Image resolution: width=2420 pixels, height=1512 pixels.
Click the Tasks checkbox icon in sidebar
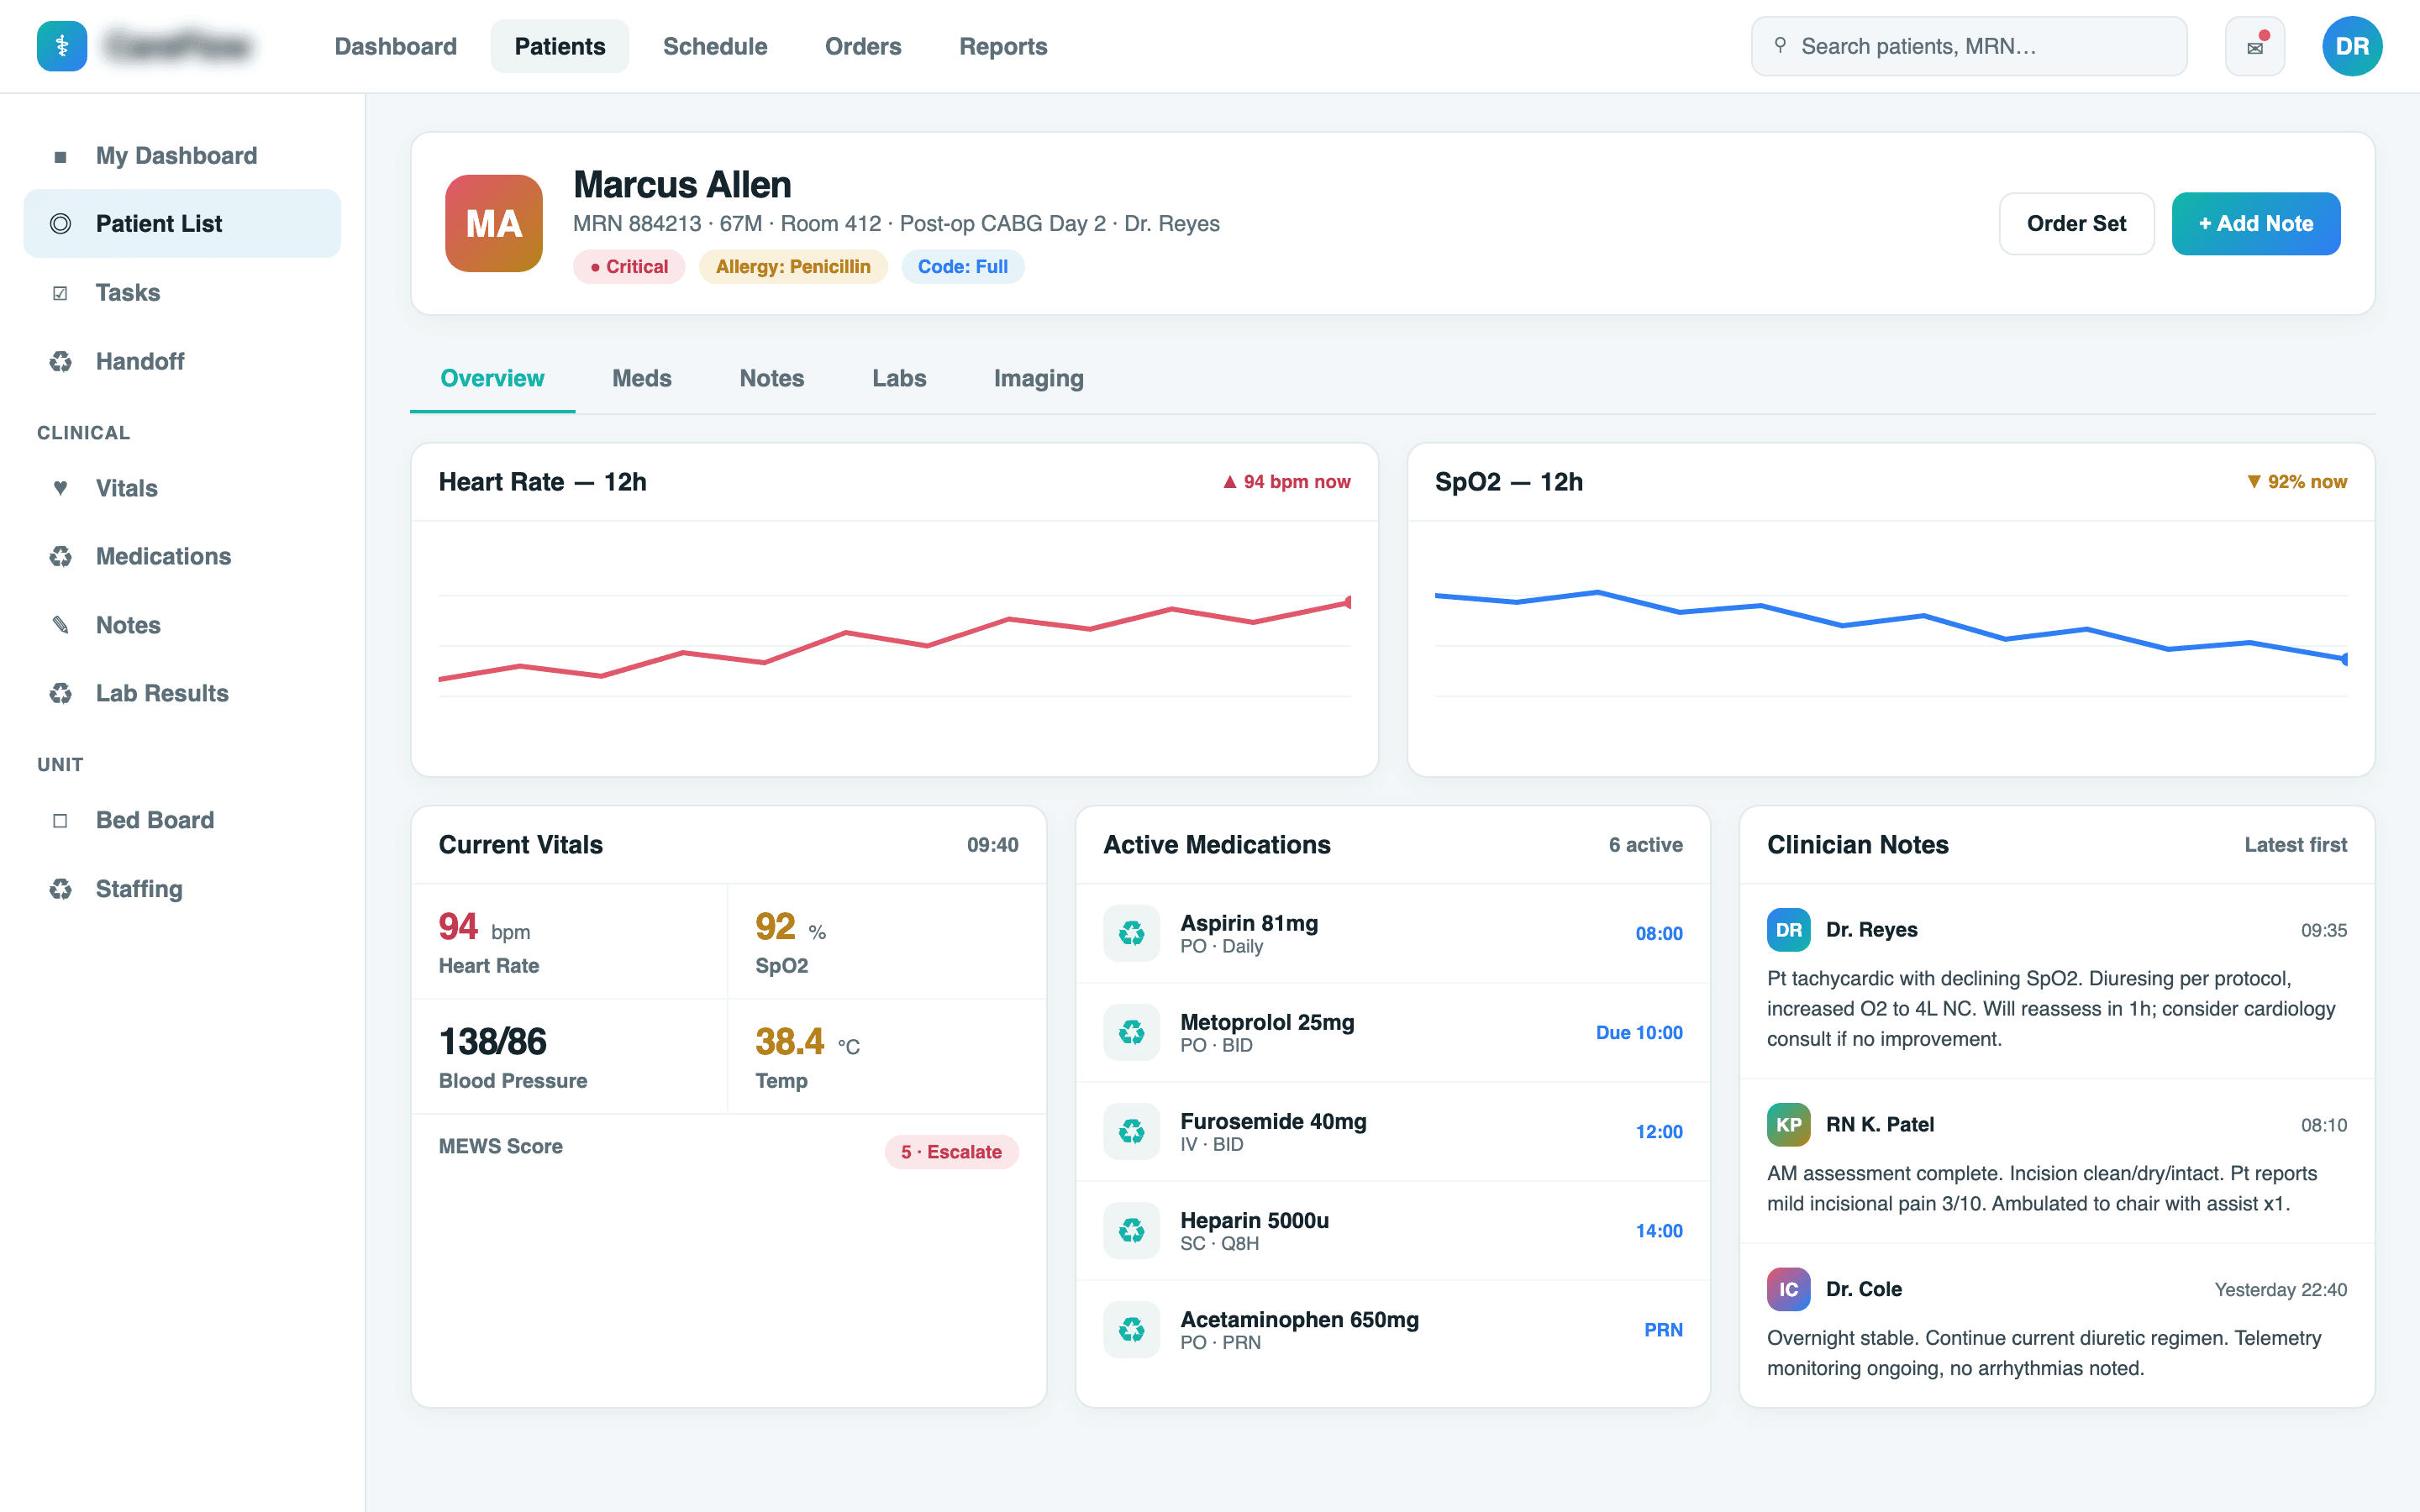[x=61, y=293]
